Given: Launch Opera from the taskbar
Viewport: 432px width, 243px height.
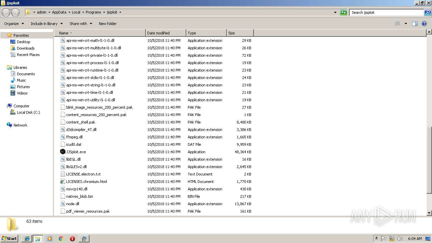Looking at the screenshot, I should [72, 238].
